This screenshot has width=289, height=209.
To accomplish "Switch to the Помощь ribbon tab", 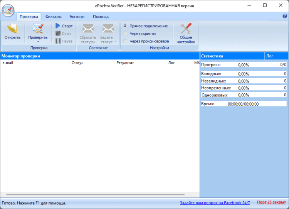I will coord(101,17).
